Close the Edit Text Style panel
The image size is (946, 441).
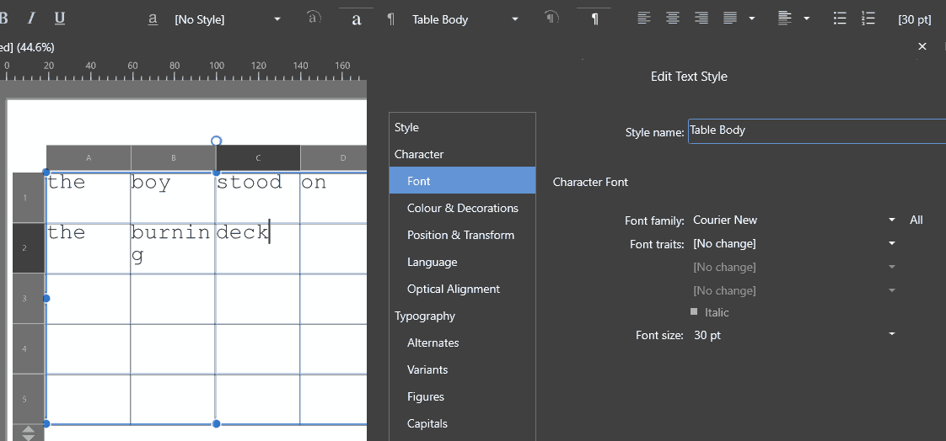click(x=922, y=46)
